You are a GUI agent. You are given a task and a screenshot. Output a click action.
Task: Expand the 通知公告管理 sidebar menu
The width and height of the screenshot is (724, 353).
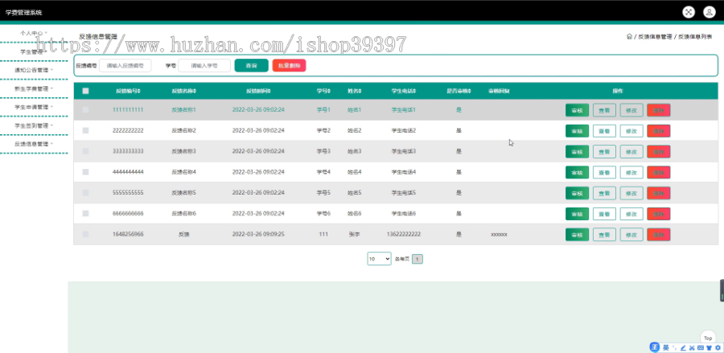point(33,70)
